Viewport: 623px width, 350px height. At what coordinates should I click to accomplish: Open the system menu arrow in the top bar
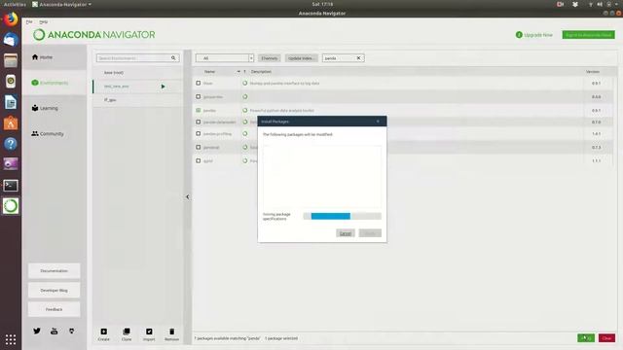pyautogui.click(x=616, y=4)
